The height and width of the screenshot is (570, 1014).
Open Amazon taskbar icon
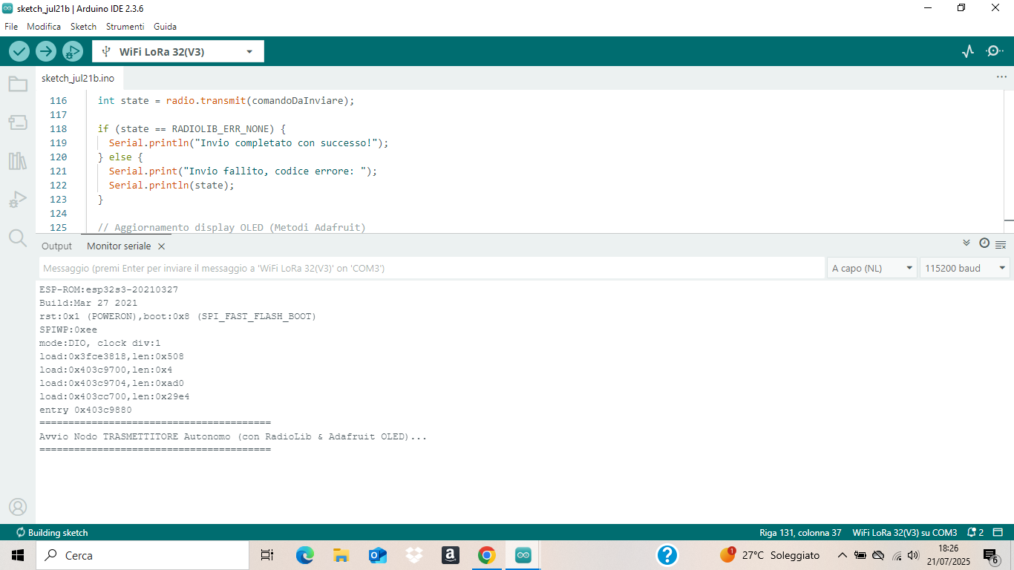pyautogui.click(x=450, y=555)
